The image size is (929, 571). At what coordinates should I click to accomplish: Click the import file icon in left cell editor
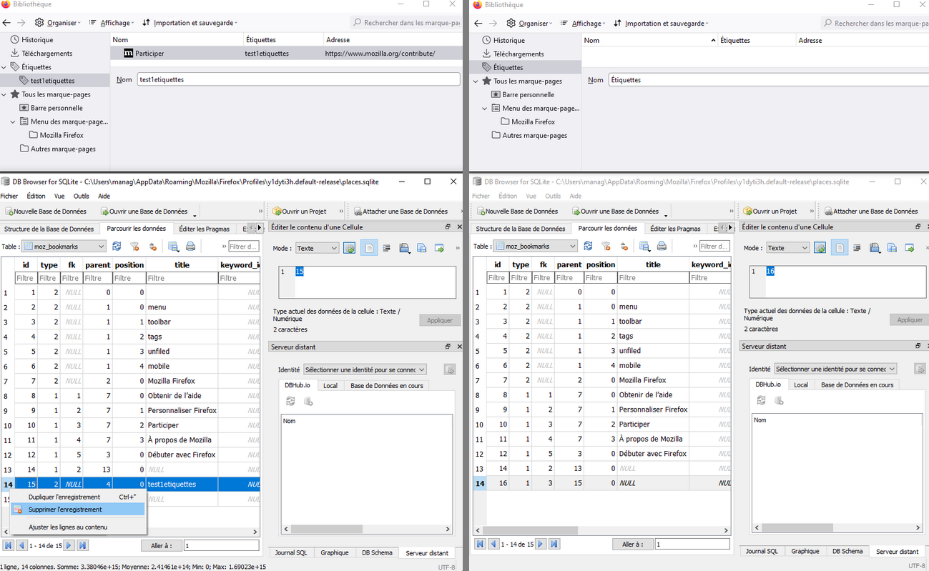click(404, 248)
